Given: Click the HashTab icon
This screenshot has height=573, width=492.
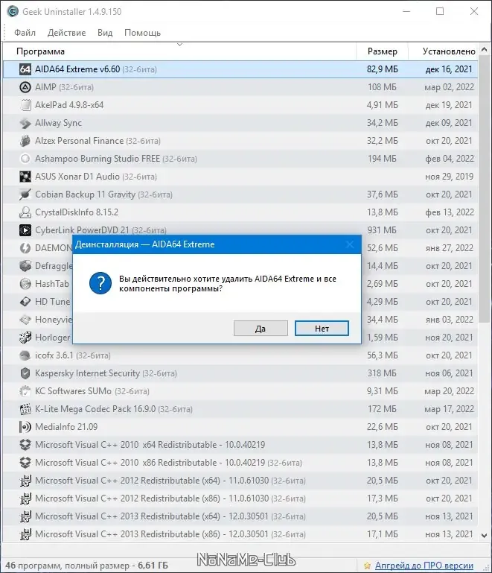Looking at the screenshot, I should pyautogui.click(x=25, y=284).
